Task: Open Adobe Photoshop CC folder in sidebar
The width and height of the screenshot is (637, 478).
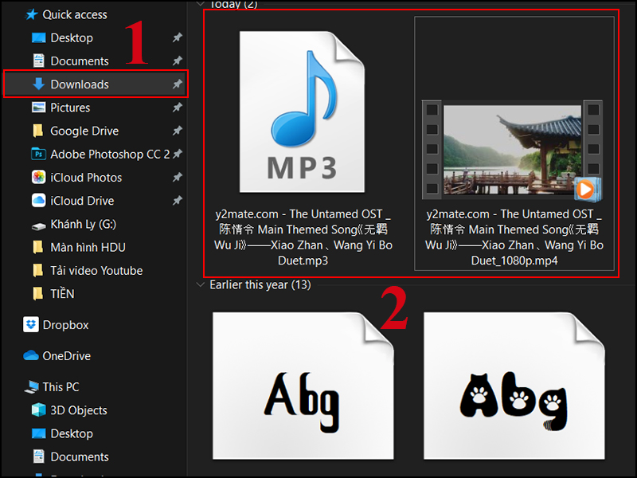Action: click(96, 154)
